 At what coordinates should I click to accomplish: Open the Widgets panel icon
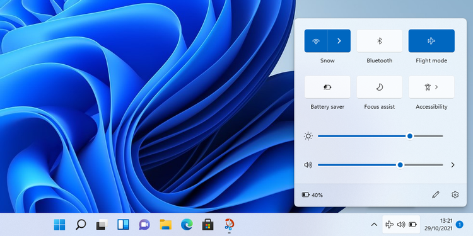click(x=123, y=225)
